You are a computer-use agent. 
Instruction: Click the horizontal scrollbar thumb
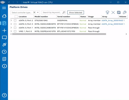point(59,34)
